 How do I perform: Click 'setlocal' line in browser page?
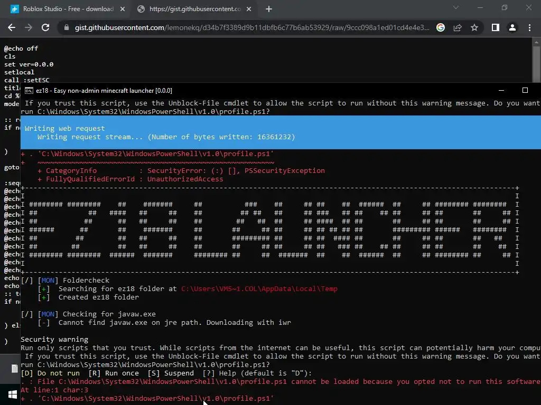20,72
